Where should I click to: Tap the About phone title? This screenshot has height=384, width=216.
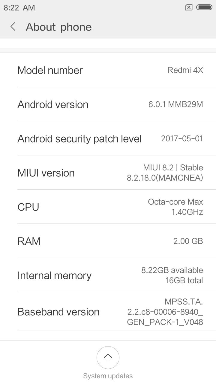point(59,27)
